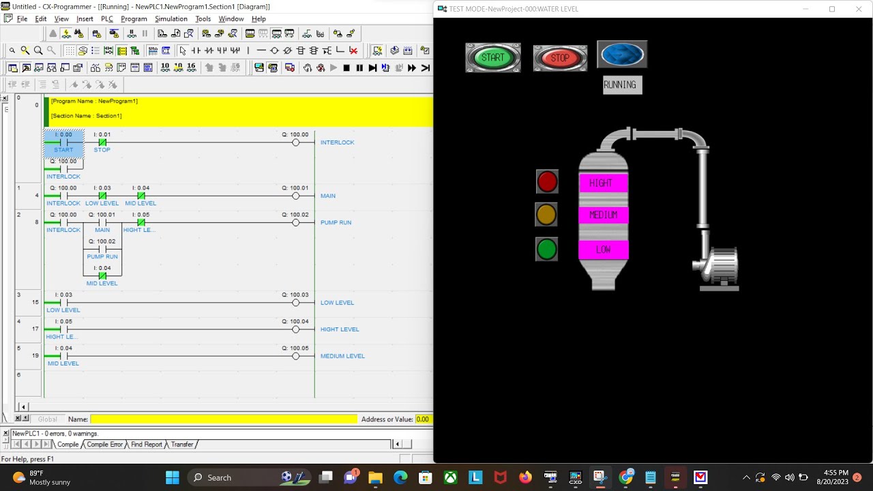
Task: Click the zoom in magnifier icon
Action: pyautogui.click(x=38, y=50)
